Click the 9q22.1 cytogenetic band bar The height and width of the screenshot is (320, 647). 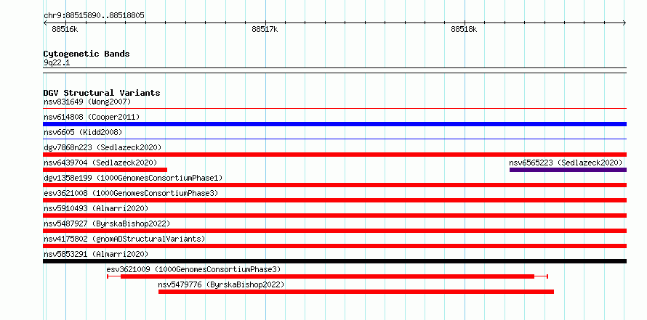[x=335, y=70]
